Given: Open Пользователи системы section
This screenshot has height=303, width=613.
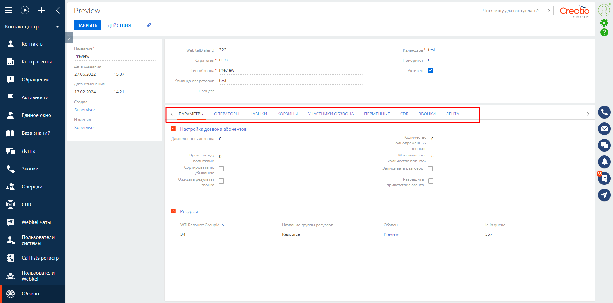Looking at the screenshot, I should 32,240.
